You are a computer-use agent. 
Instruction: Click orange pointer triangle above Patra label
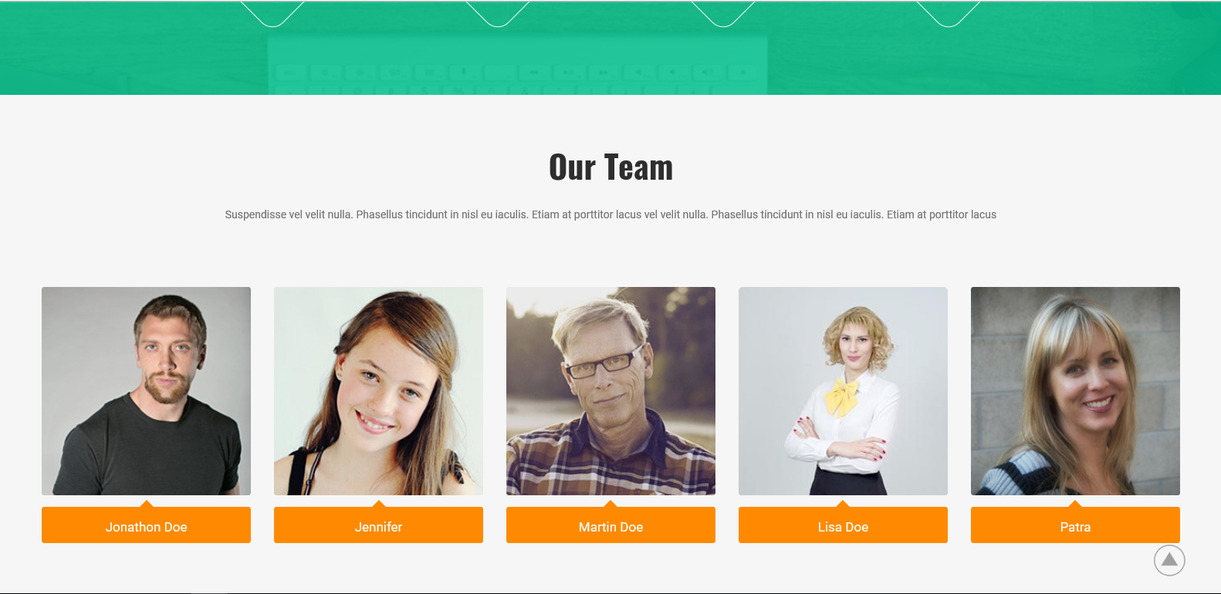click(1075, 503)
